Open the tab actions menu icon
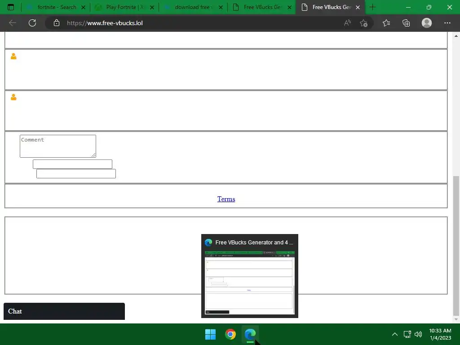Image resolution: width=460 pixels, height=345 pixels. [11, 7]
